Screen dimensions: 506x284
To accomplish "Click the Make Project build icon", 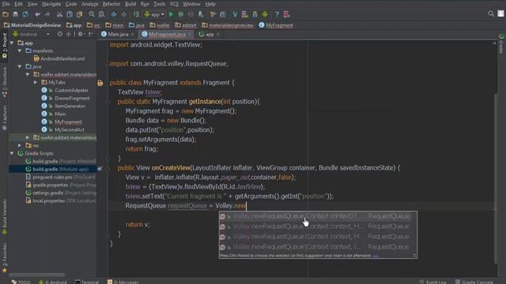I will tap(136, 14).
